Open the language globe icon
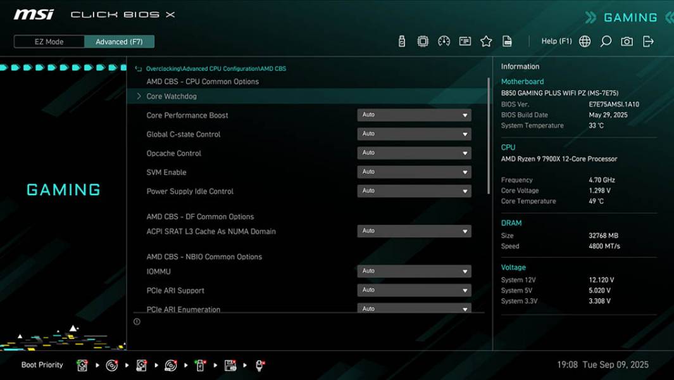 [x=584, y=41]
